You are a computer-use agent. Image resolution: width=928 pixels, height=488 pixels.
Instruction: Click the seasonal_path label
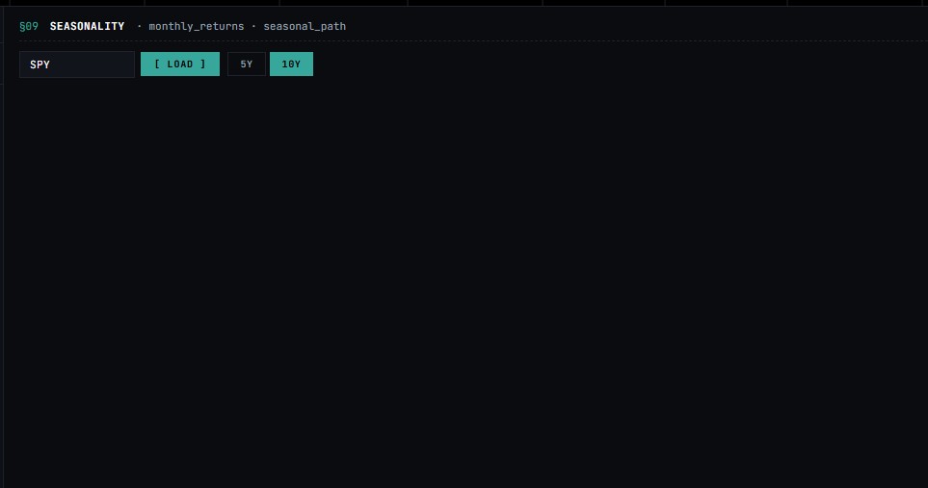tap(305, 26)
